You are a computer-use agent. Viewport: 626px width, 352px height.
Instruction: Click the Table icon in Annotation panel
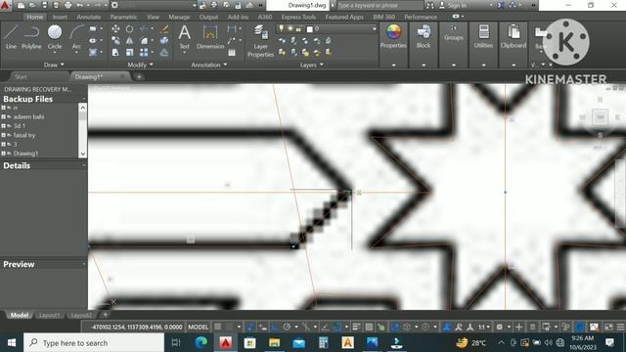pyautogui.click(x=232, y=52)
